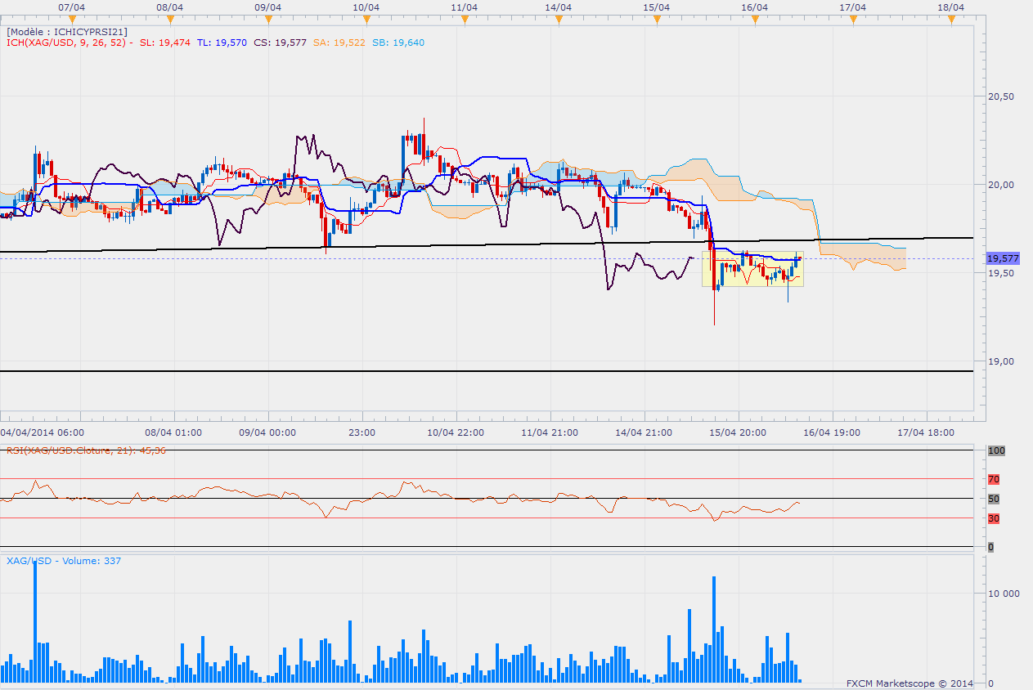The width and height of the screenshot is (1033, 690).
Task: Select the ICH(XAG/USD, 9, 26, 52) indicator label
Action: tap(67, 43)
